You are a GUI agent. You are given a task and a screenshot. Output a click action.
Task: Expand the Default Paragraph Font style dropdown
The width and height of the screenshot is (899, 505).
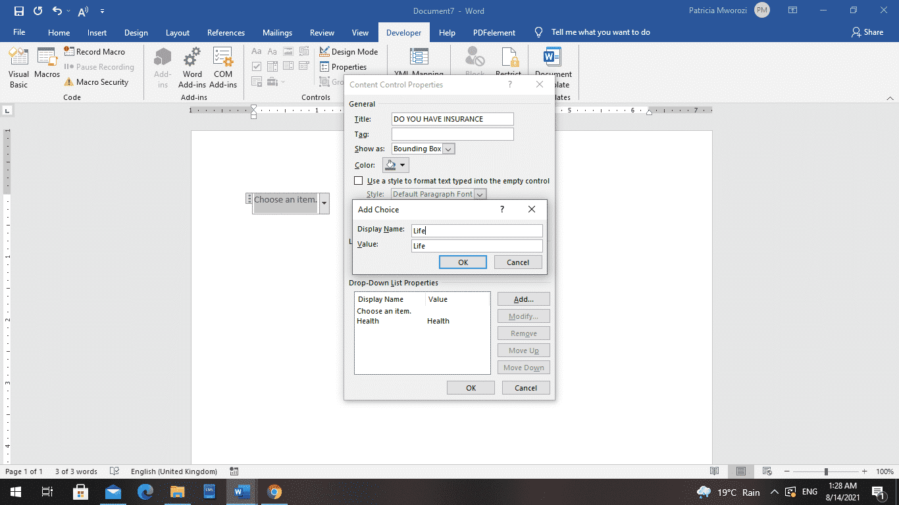480,193
